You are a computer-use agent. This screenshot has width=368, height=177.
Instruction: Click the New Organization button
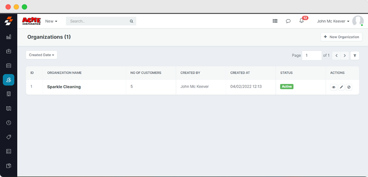(341, 37)
